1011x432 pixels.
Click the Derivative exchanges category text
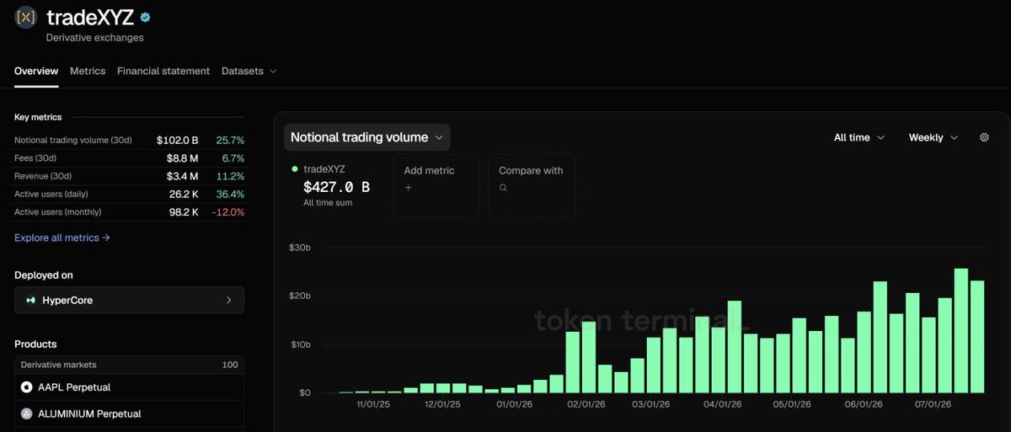tap(94, 38)
